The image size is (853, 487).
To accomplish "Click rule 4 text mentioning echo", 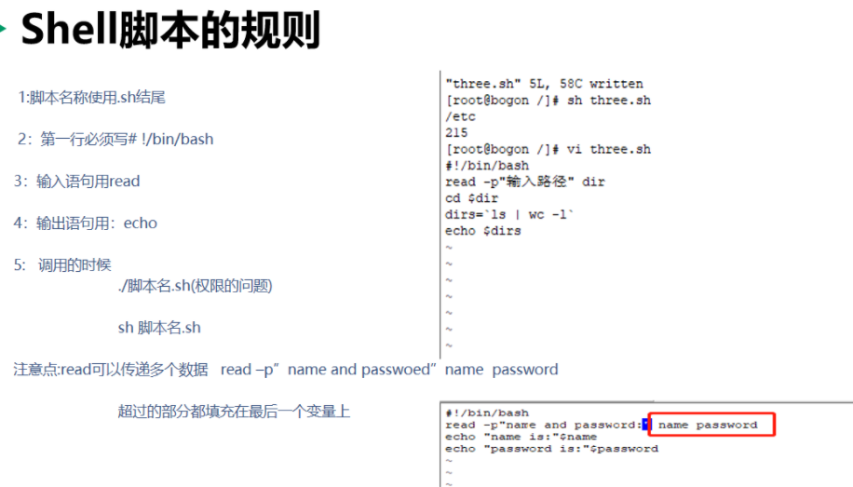I will tap(86, 223).
